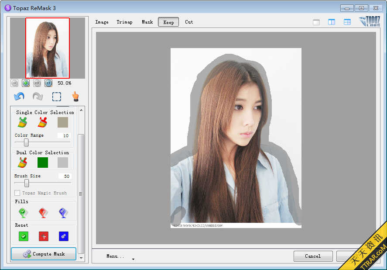Choose the red cut fill bucket
This screenshot has width=387, height=270.
click(43, 213)
